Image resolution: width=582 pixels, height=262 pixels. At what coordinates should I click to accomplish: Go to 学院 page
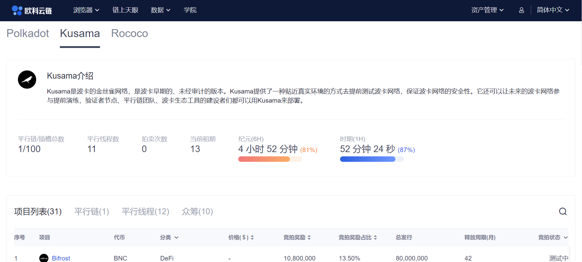tap(190, 10)
